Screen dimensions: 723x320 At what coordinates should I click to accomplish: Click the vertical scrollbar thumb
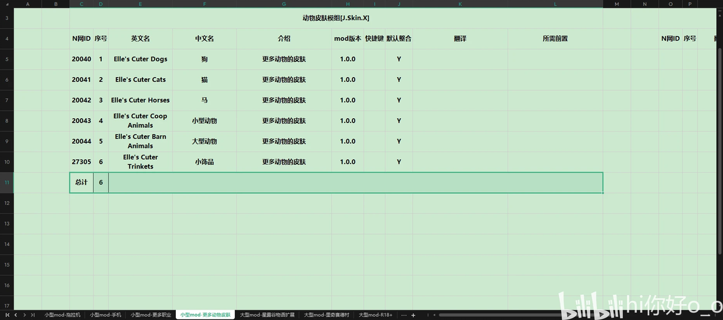coord(720,150)
